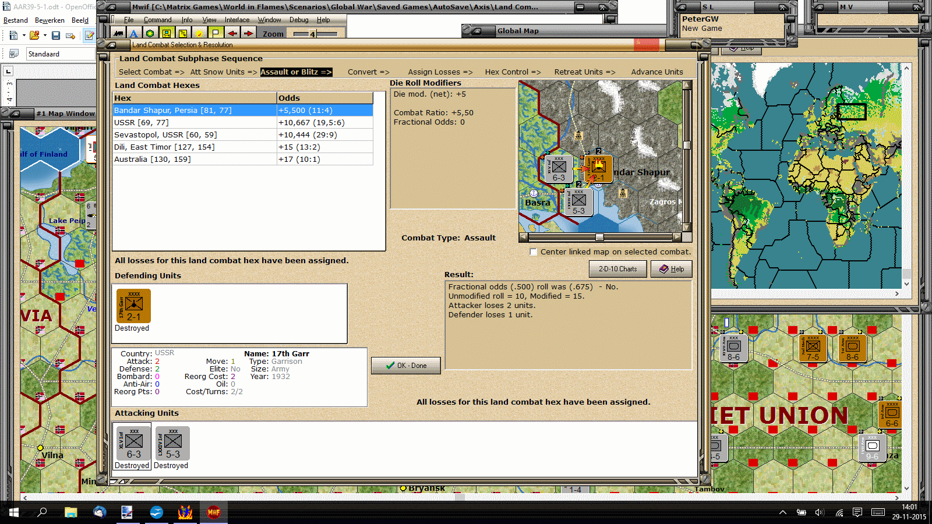932x524 pixels.
Task: Click the first yellow unit-box toolbar icon
Action: pos(167,34)
